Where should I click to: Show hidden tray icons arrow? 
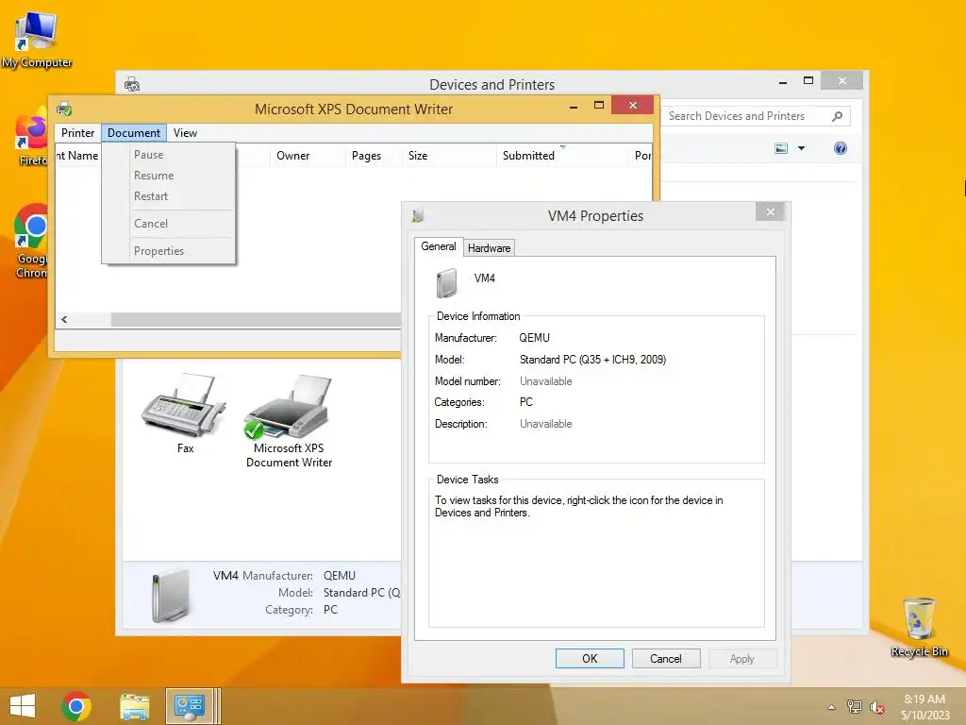tap(831, 707)
